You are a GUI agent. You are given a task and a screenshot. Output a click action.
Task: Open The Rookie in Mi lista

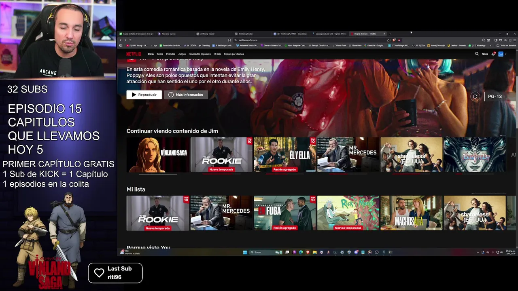157,213
